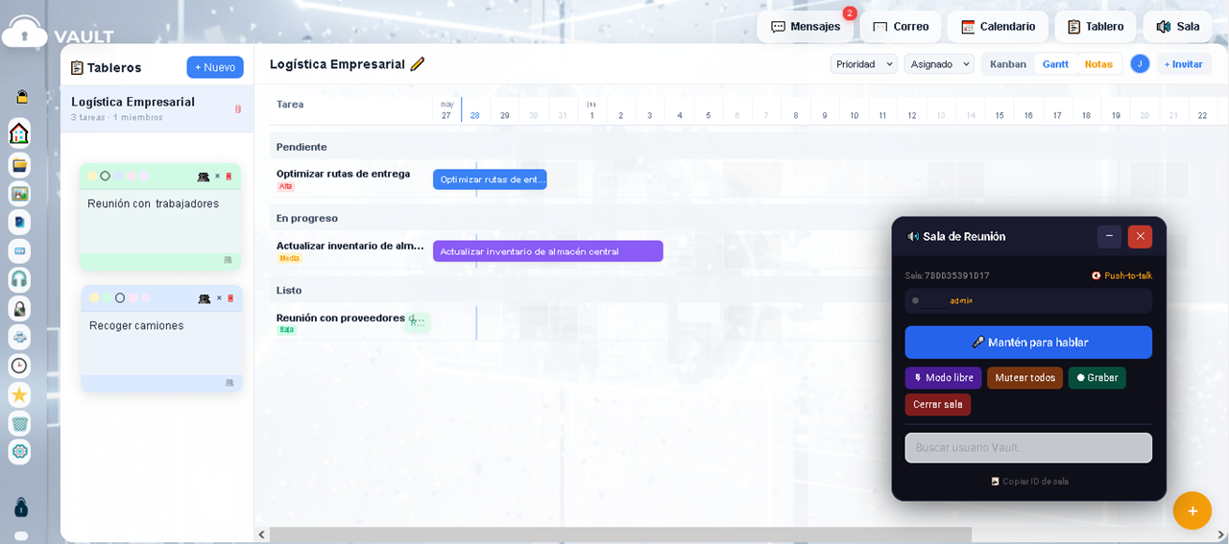
Task: Toggle Grabar recording in the meeting room
Action: (x=1097, y=378)
